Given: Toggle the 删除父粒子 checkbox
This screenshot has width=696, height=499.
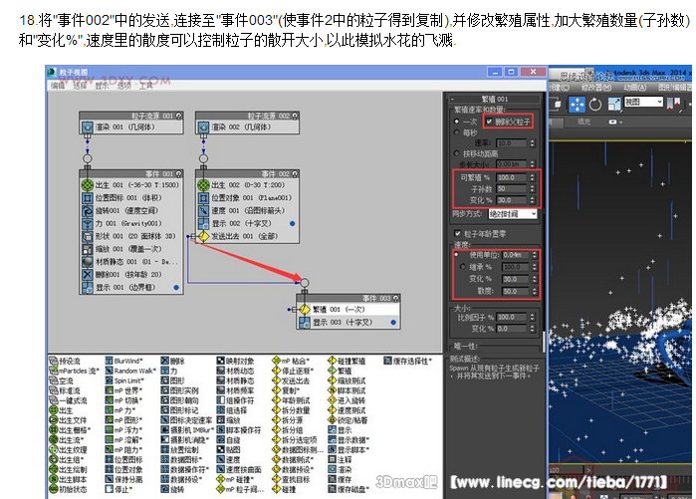Looking at the screenshot, I should [489, 122].
